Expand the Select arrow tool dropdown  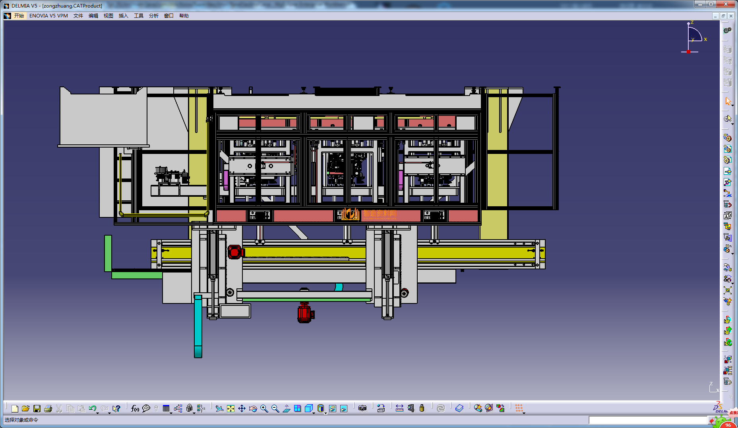point(732,106)
